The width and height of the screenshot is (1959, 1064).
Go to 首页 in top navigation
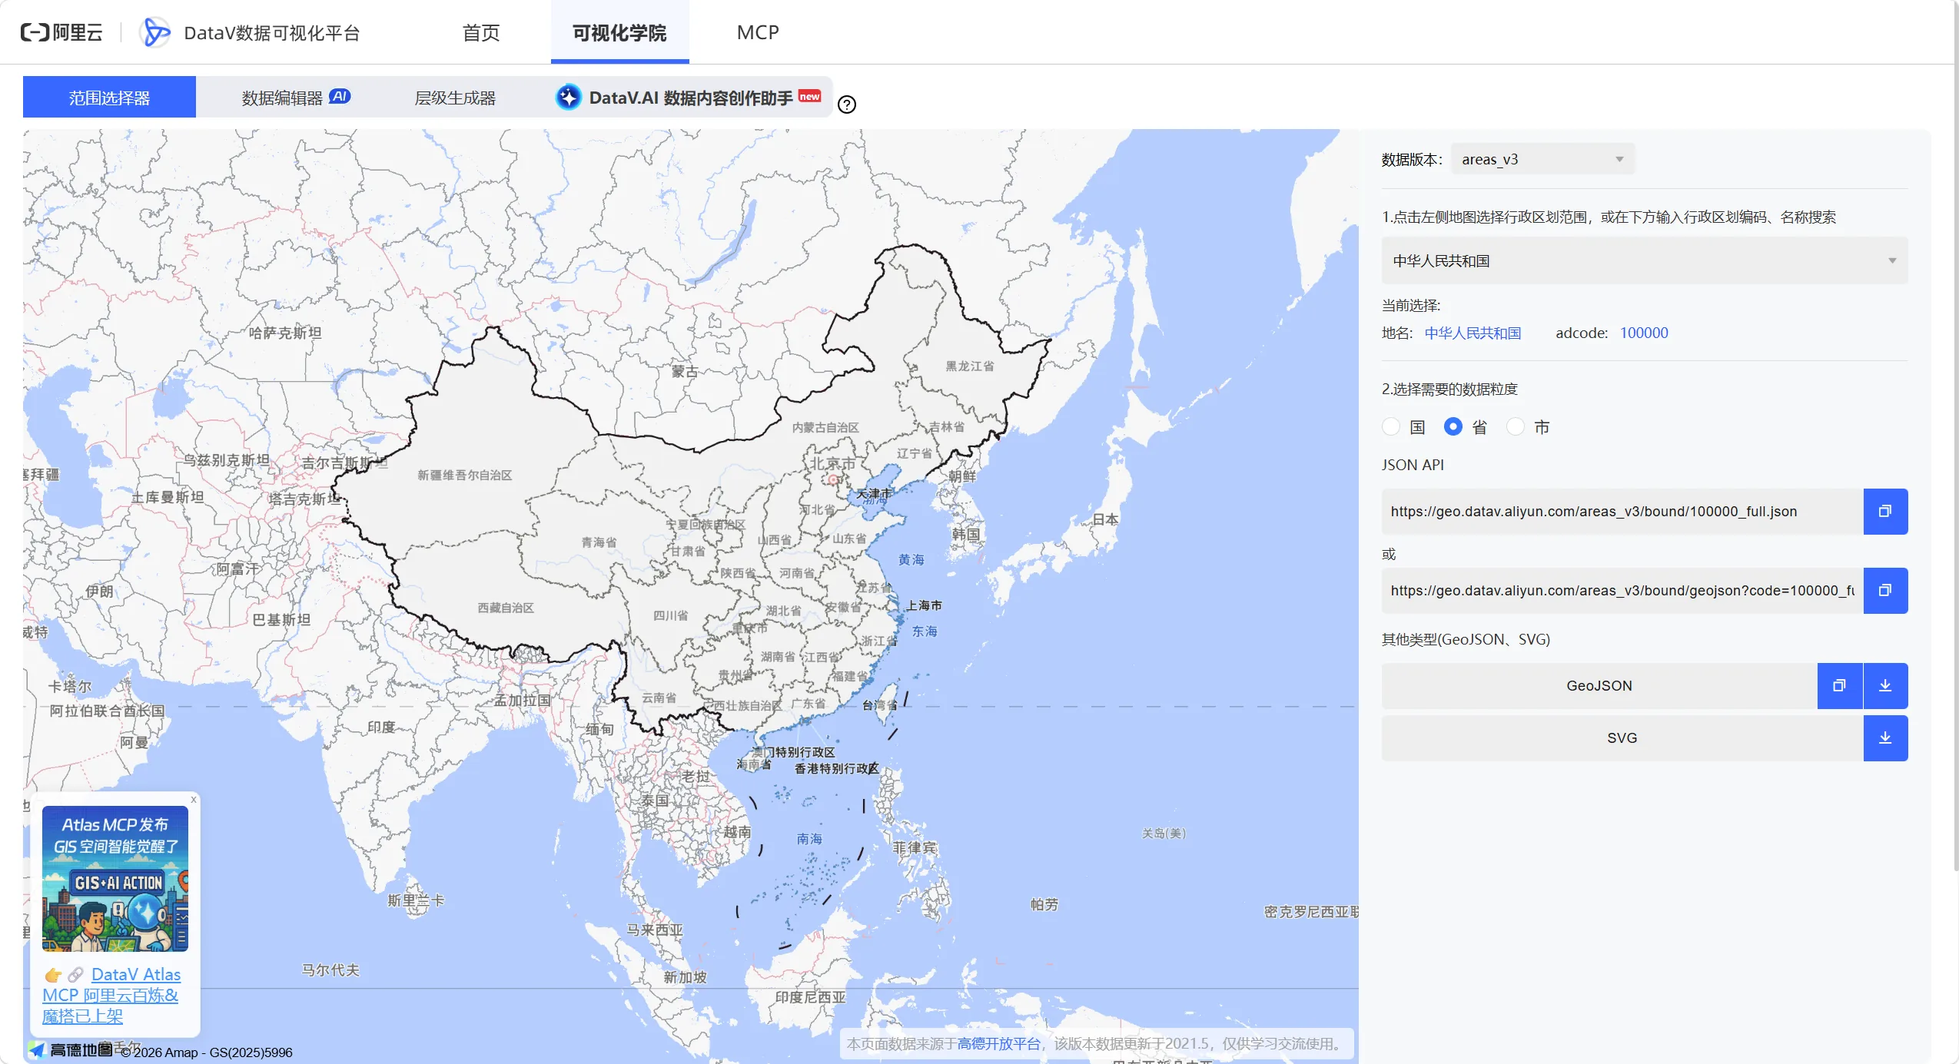(481, 32)
